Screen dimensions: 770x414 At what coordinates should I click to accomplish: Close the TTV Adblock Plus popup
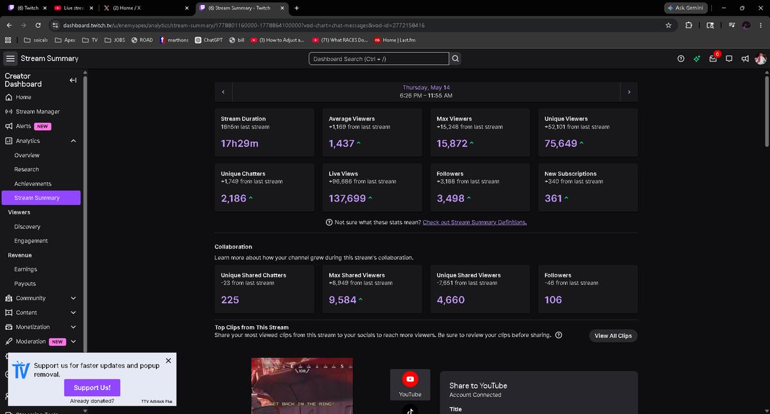click(x=168, y=361)
